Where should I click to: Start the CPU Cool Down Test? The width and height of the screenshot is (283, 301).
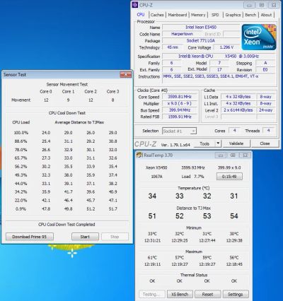click(x=85, y=237)
